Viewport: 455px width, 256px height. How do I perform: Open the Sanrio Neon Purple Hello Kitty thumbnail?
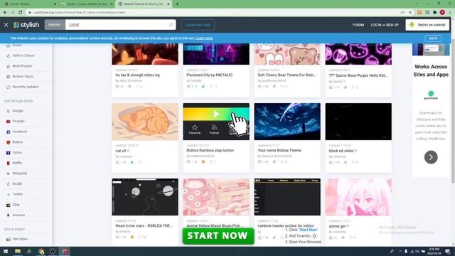point(358,54)
